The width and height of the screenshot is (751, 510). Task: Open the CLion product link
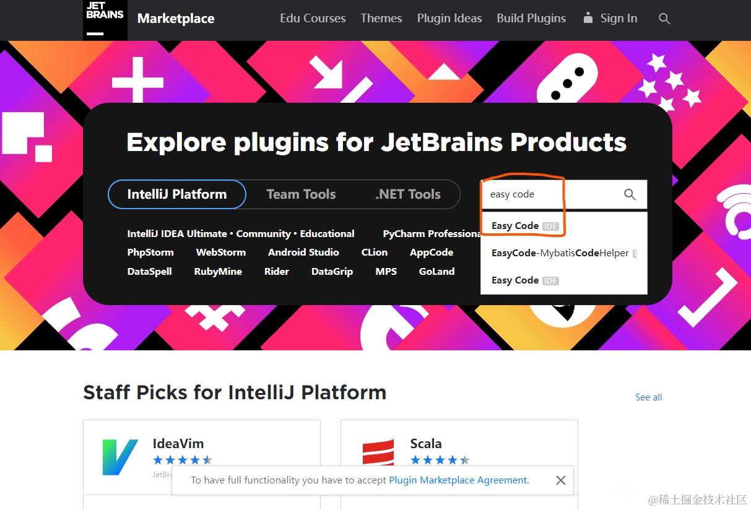375,253
